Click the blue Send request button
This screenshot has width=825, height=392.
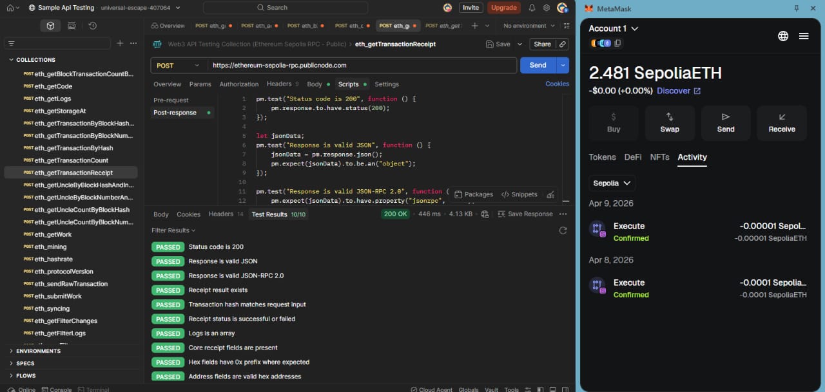538,65
